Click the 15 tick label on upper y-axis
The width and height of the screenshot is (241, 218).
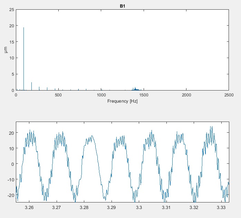(x=12, y=42)
